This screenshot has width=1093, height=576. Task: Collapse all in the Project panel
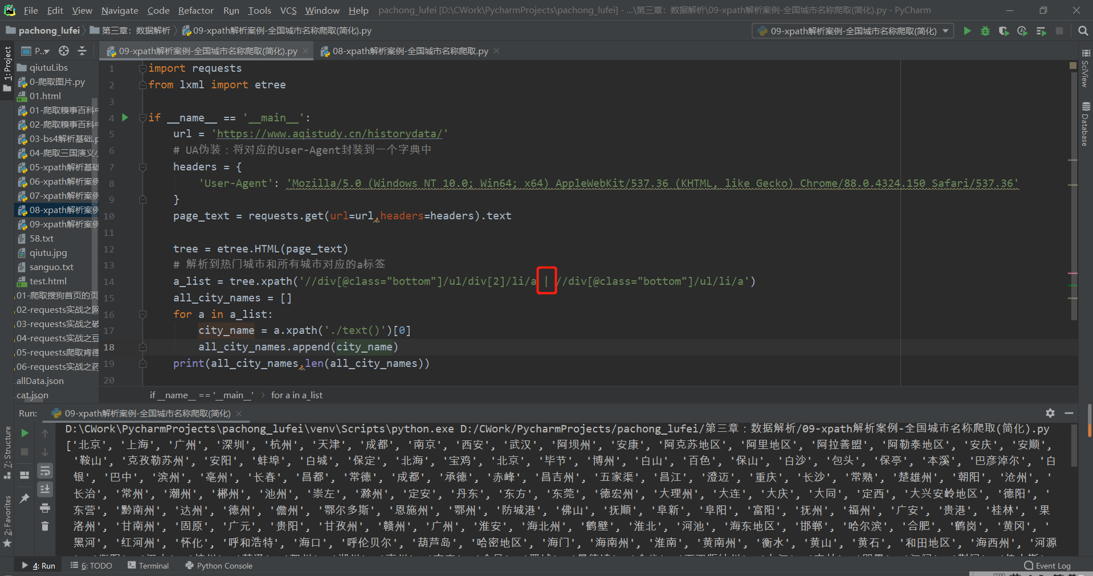point(82,51)
